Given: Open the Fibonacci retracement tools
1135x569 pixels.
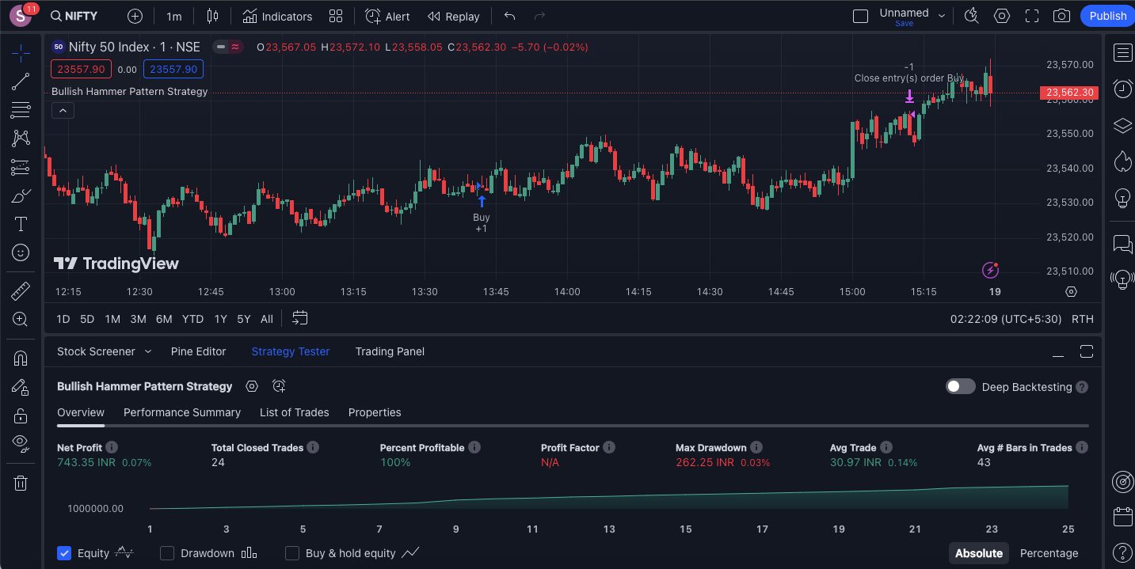Looking at the screenshot, I should pos(21,110).
